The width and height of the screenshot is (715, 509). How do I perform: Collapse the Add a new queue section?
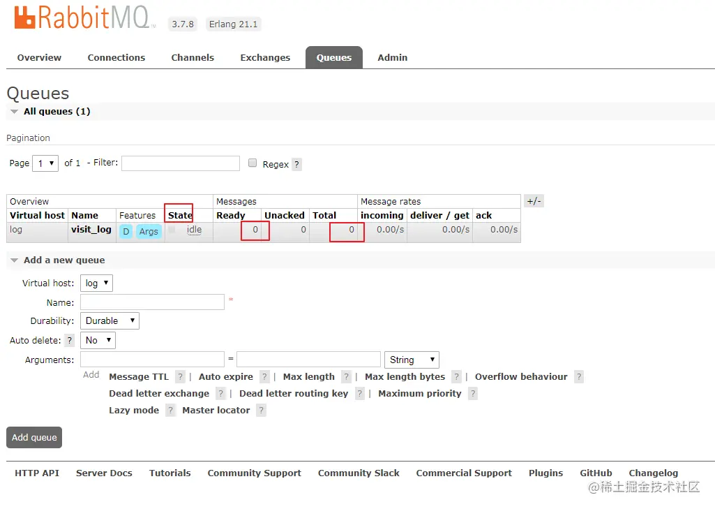[14, 260]
